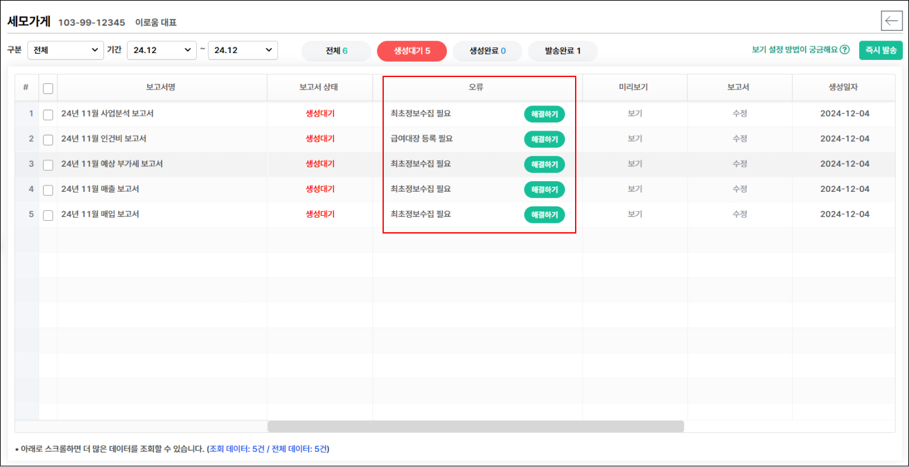Switch to the 전체 6 tab
This screenshot has height=467, width=909.
coord(336,51)
